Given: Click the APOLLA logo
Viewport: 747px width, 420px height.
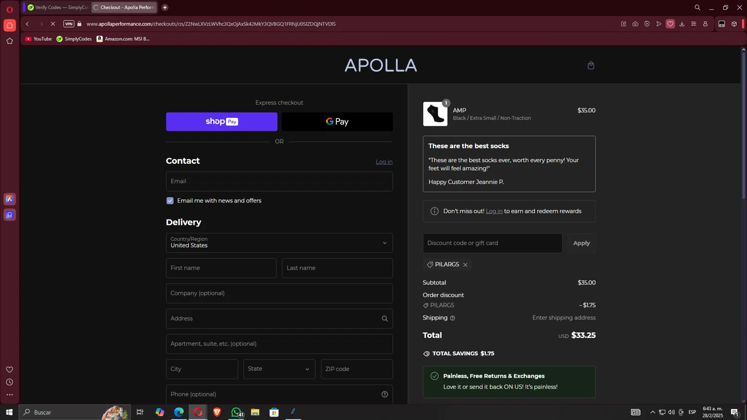Looking at the screenshot, I should tap(380, 65).
